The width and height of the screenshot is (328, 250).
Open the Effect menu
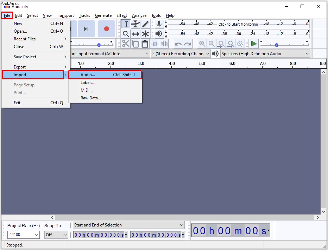click(121, 15)
